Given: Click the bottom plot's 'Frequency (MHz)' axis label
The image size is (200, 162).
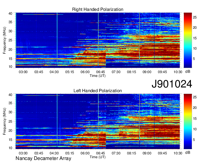Looking at the screenshot, I should coord(4,122).
